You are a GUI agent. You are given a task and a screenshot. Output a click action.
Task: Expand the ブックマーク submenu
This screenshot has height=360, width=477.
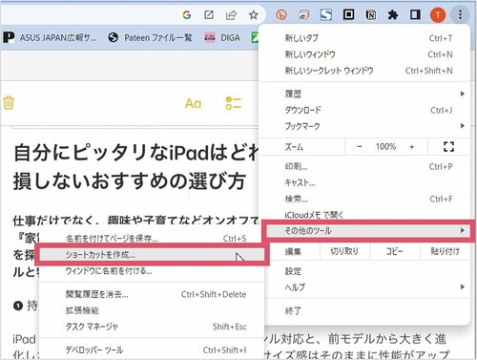(x=364, y=126)
